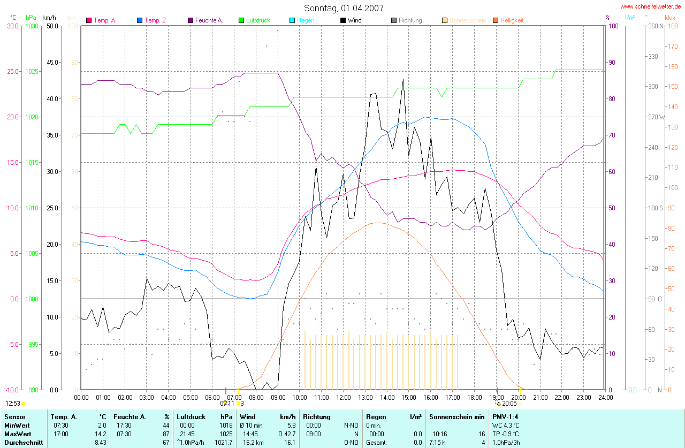Click the Regen table column header

click(x=376, y=416)
